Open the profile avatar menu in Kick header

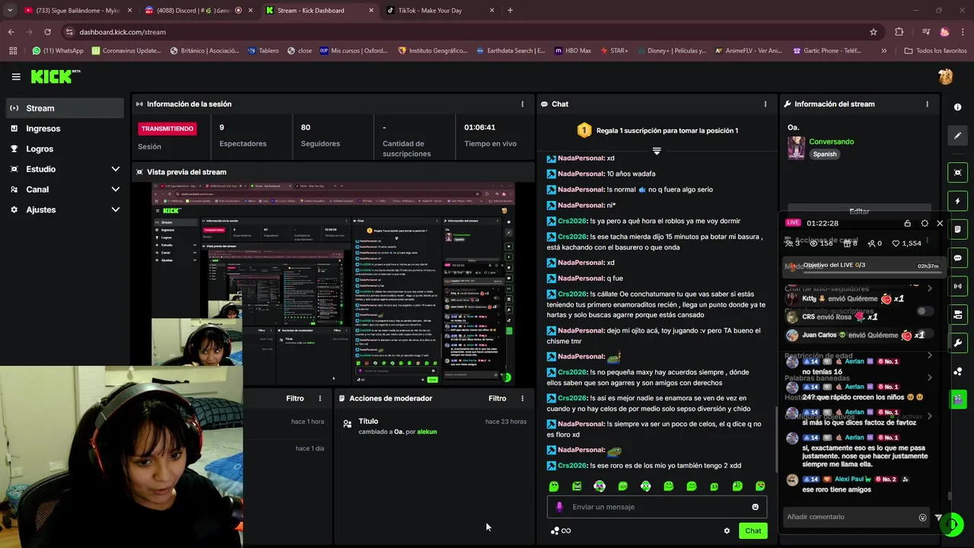point(945,77)
